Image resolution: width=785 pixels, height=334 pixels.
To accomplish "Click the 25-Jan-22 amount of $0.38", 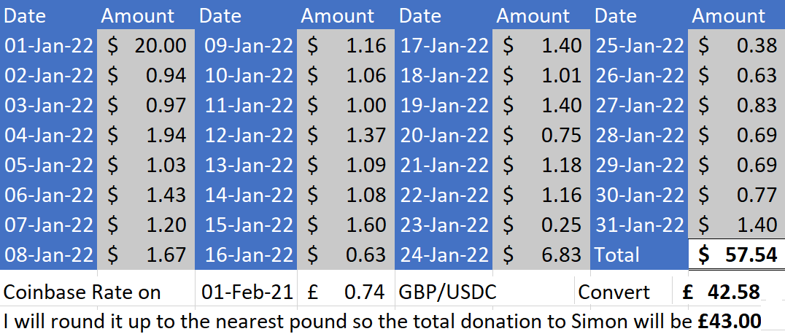I will point(736,46).
